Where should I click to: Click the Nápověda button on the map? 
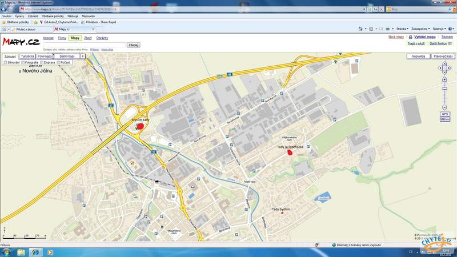[418, 56]
